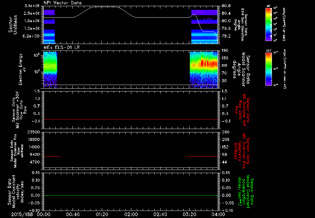Click the "1.2e+01" sector tick value
The width and height of the screenshot is (315, 218).
point(32,29)
